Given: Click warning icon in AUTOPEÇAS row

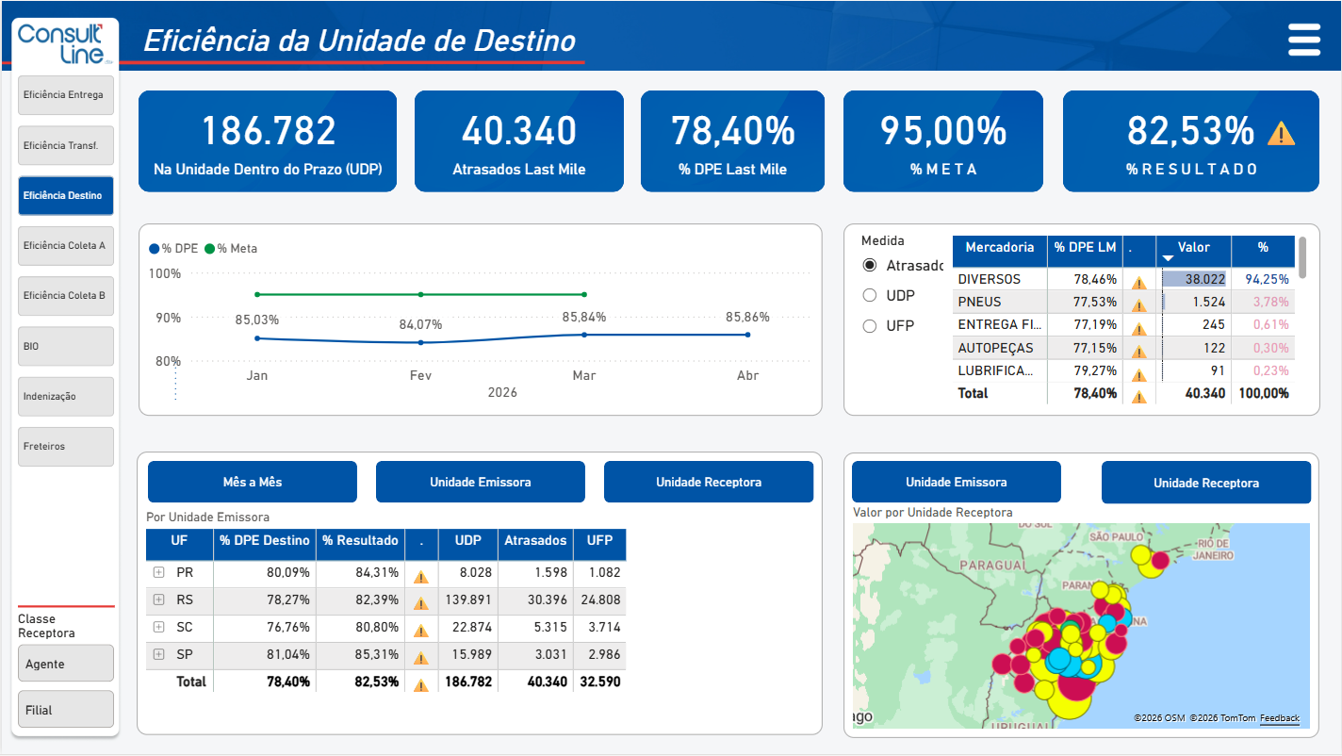Looking at the screenshot, I should (1139, 351).
